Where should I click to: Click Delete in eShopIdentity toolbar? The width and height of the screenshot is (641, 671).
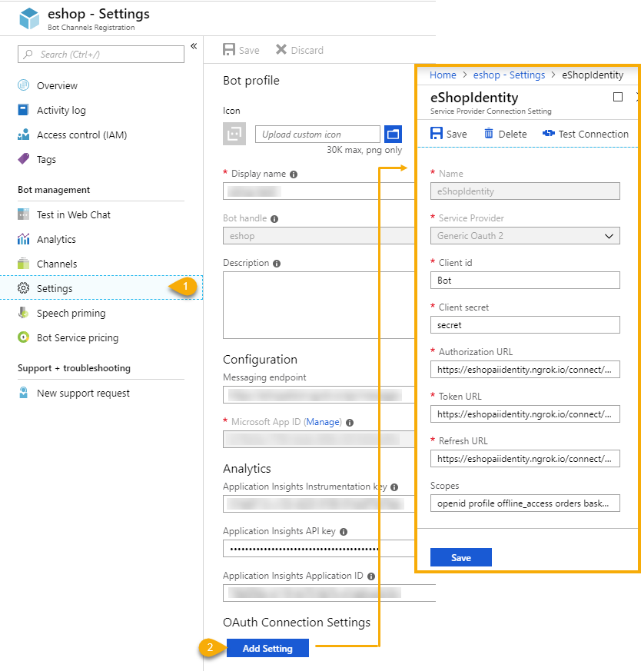pyautogui.click(x=506, y=134)
